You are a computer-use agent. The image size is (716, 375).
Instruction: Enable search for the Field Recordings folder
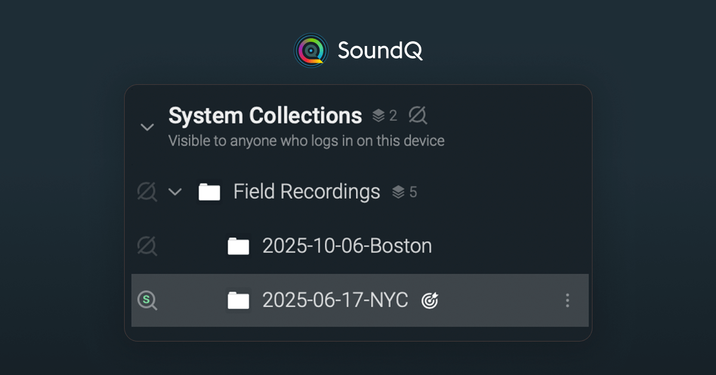[147, 192]
